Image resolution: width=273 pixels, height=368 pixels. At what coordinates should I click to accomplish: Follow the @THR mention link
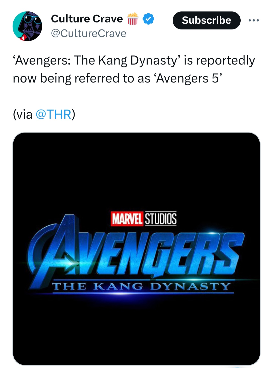(x=53, y=114)
